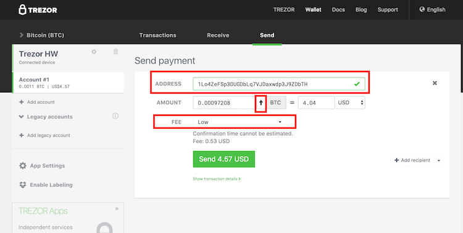Click Add legacy account

pyautogui.click(x=44, y=136)
